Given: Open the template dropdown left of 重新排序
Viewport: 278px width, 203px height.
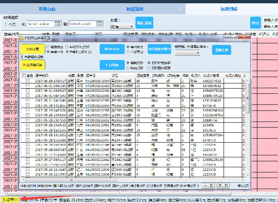Looking at the screenshot, I should tap(187, 52).
